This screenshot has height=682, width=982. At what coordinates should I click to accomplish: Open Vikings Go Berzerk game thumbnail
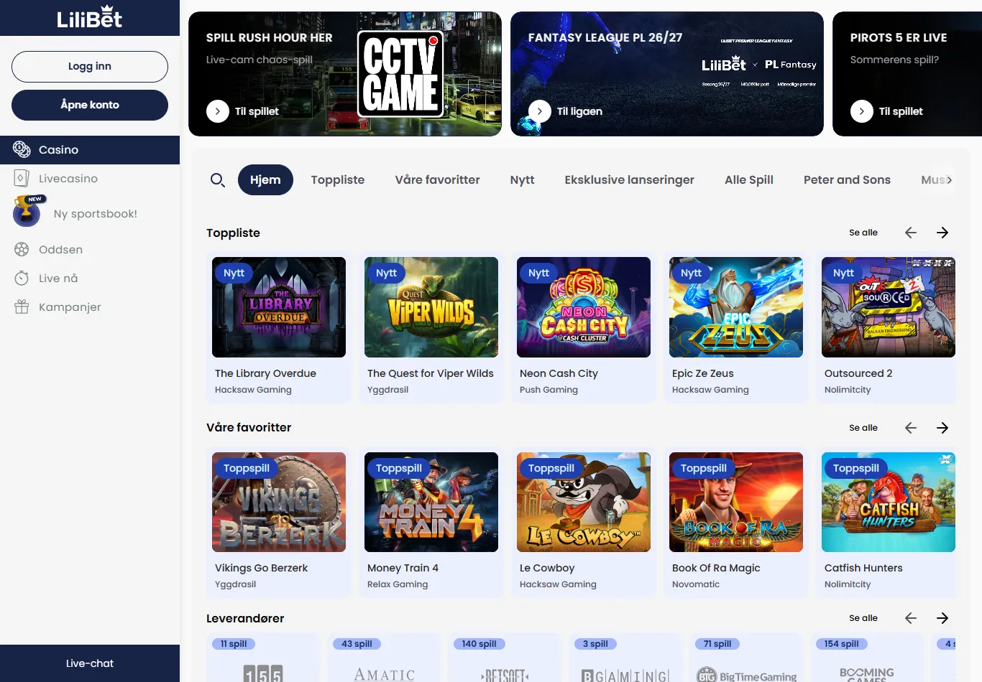coord(279,502)
